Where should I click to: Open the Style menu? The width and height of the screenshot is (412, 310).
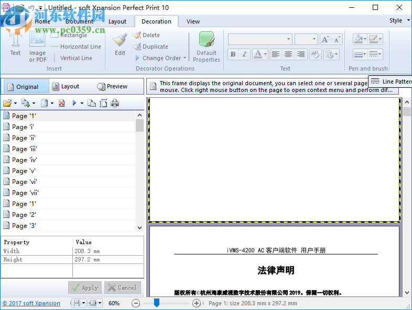[399, 20]
